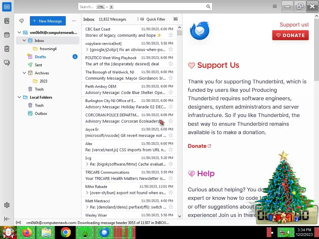Image resolution: width=319 pixels, height=239 pixels.
Task: Open the Wesley Wiser message
Action: pyautogui.click(x=129, y=215)
